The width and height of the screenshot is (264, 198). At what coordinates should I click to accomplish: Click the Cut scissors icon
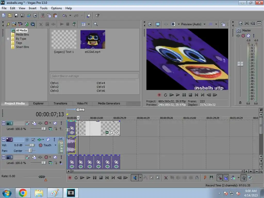[43, 15]
